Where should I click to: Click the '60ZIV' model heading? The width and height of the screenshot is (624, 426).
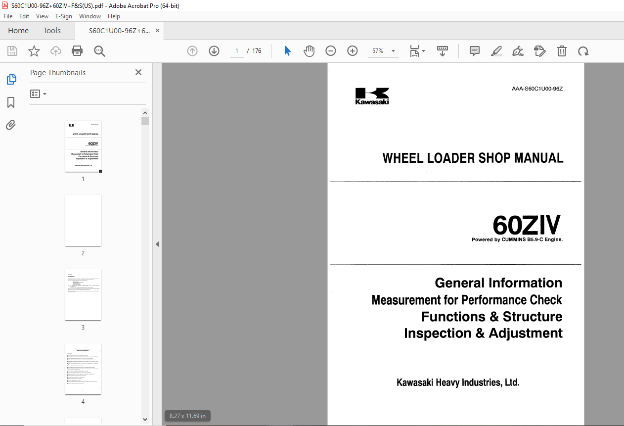pos(527,225)
